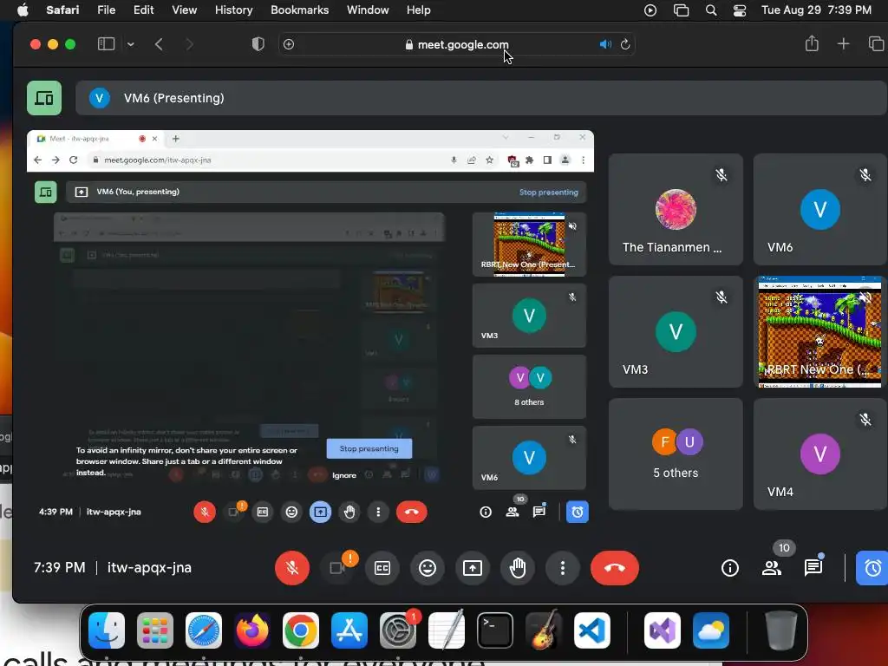This screenshot has width=888, height=666.
Task: Select the VM6 participant tile in the grid
Action: click(820, 209)
